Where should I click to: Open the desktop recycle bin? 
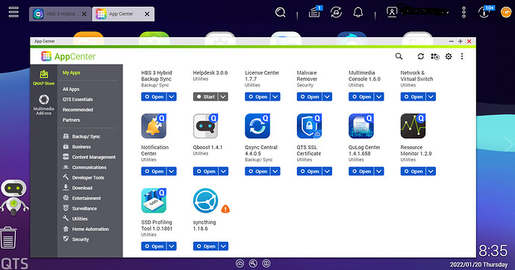(x=8, y=237)
